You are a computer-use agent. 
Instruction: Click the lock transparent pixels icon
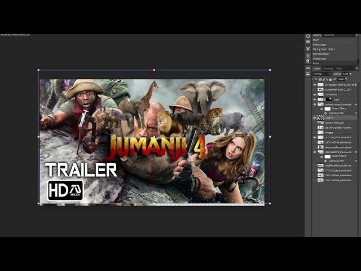(x=320, y=79)
